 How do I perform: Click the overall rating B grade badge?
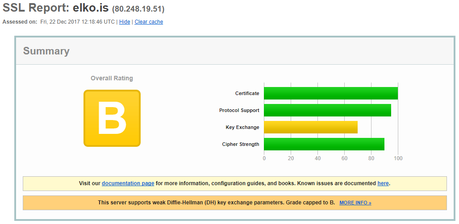click(112, 118)
